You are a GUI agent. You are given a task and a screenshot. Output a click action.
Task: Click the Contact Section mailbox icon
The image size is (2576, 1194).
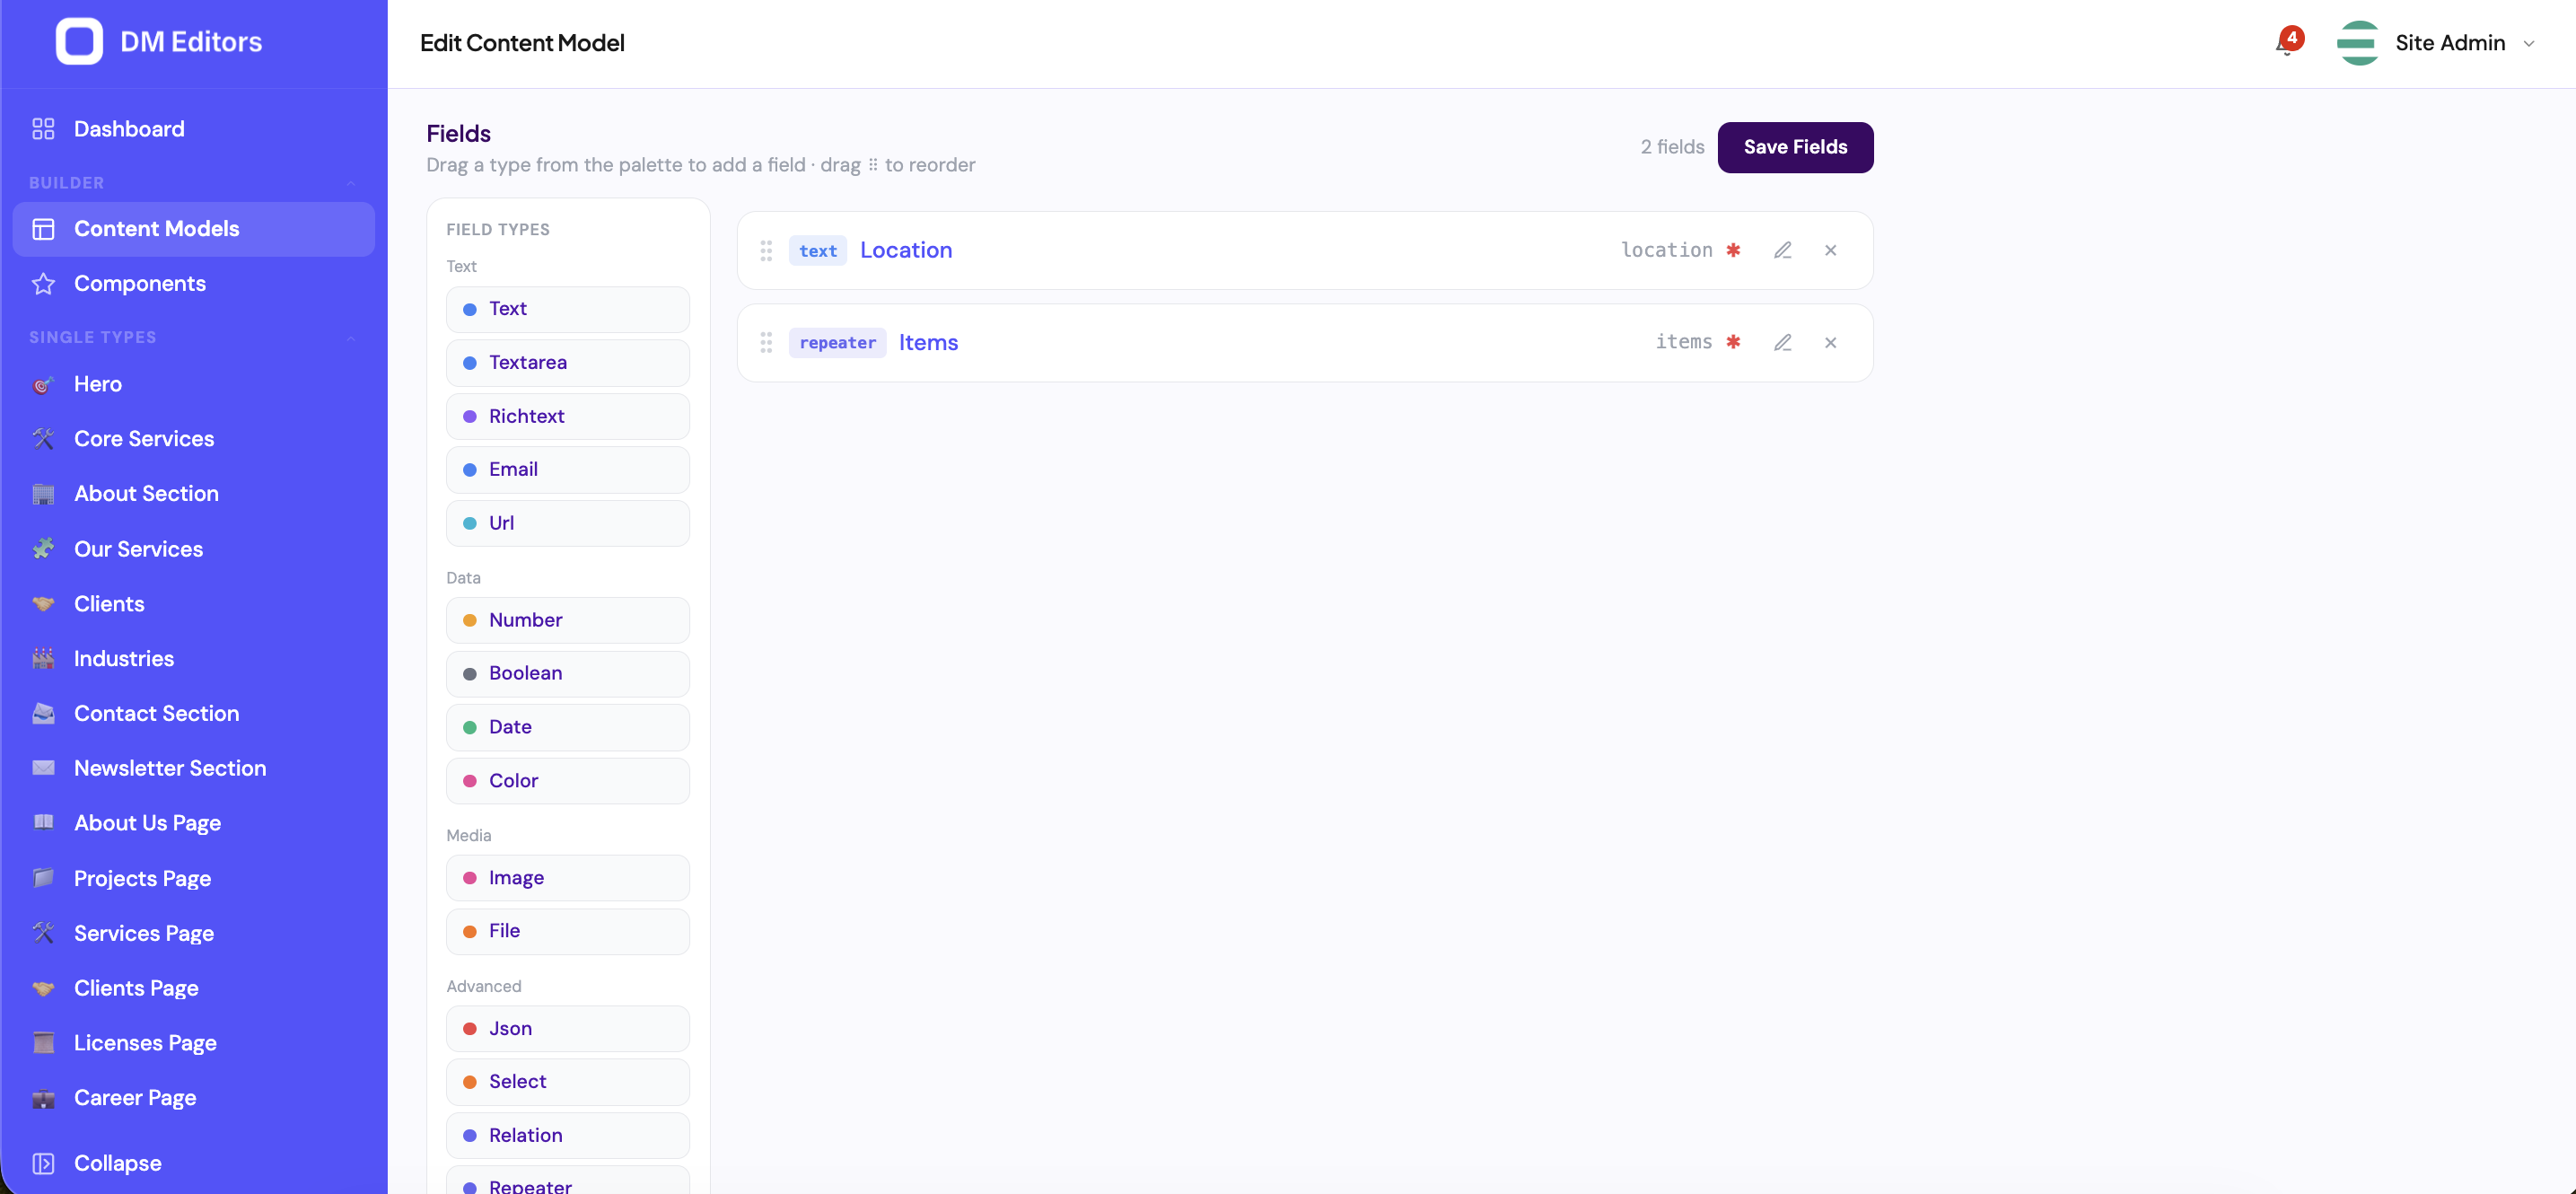43,714
